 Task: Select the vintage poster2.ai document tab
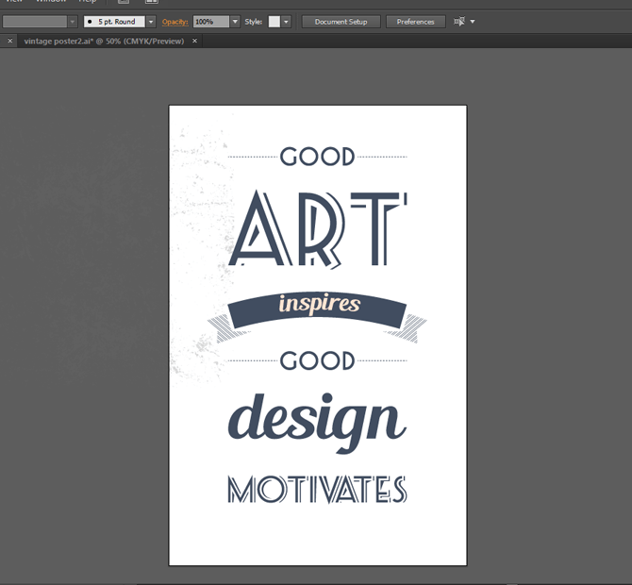pos(104,42)
